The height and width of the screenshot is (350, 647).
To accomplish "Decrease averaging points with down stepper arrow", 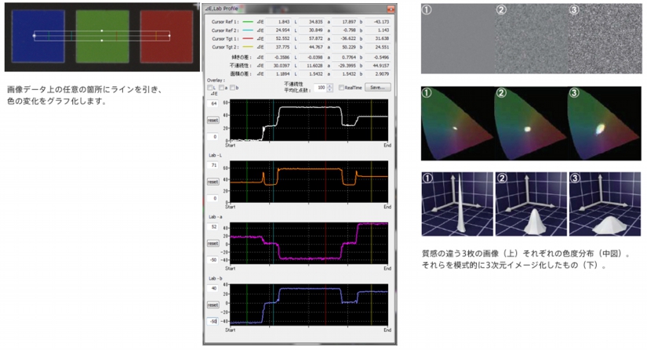I will coord(329,89).
